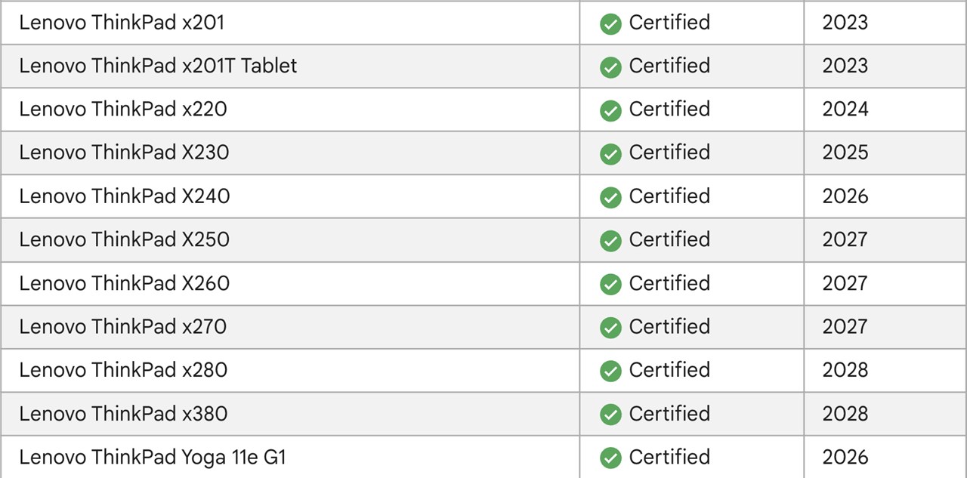The height and width of the screenshot is (478, 967).
Task: Select the Lenovo ThinkPad x280 model name
Action: coord(123,370)
